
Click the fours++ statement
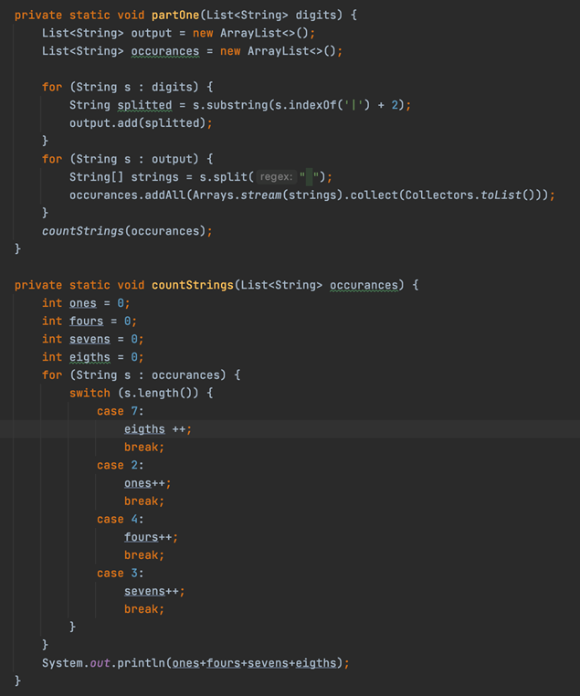(x=152, y=538)
